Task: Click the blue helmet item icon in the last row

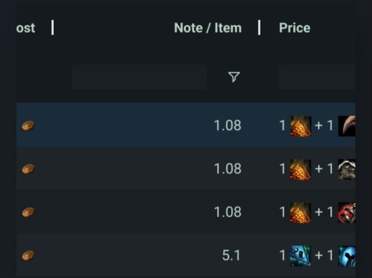Action: (347, 256)
